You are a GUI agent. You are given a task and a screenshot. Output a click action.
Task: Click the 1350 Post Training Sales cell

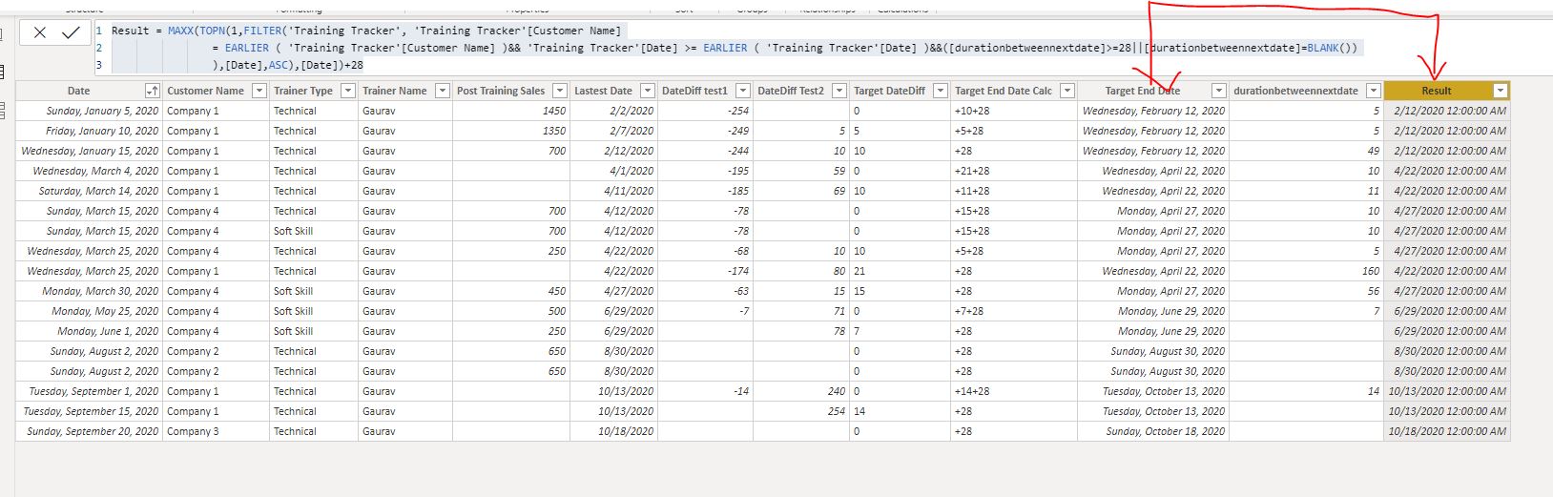[511, 131]
